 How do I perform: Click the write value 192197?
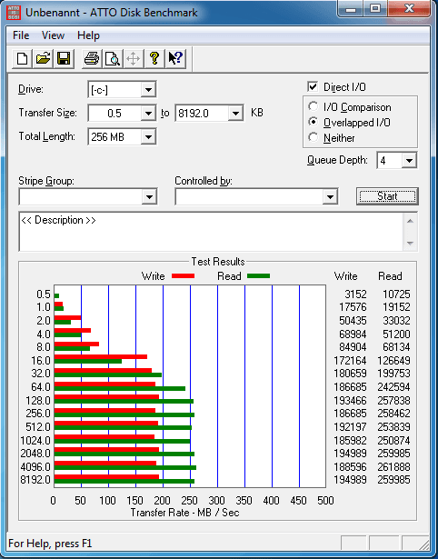(x=350, y=426)
